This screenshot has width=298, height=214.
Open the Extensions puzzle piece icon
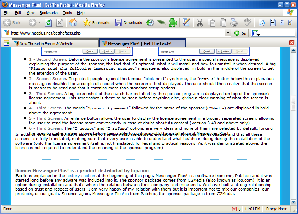172,23
